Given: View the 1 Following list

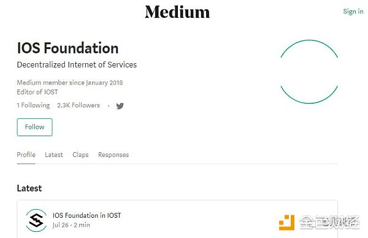Looking at the screenshot, I should pos(33,105).
